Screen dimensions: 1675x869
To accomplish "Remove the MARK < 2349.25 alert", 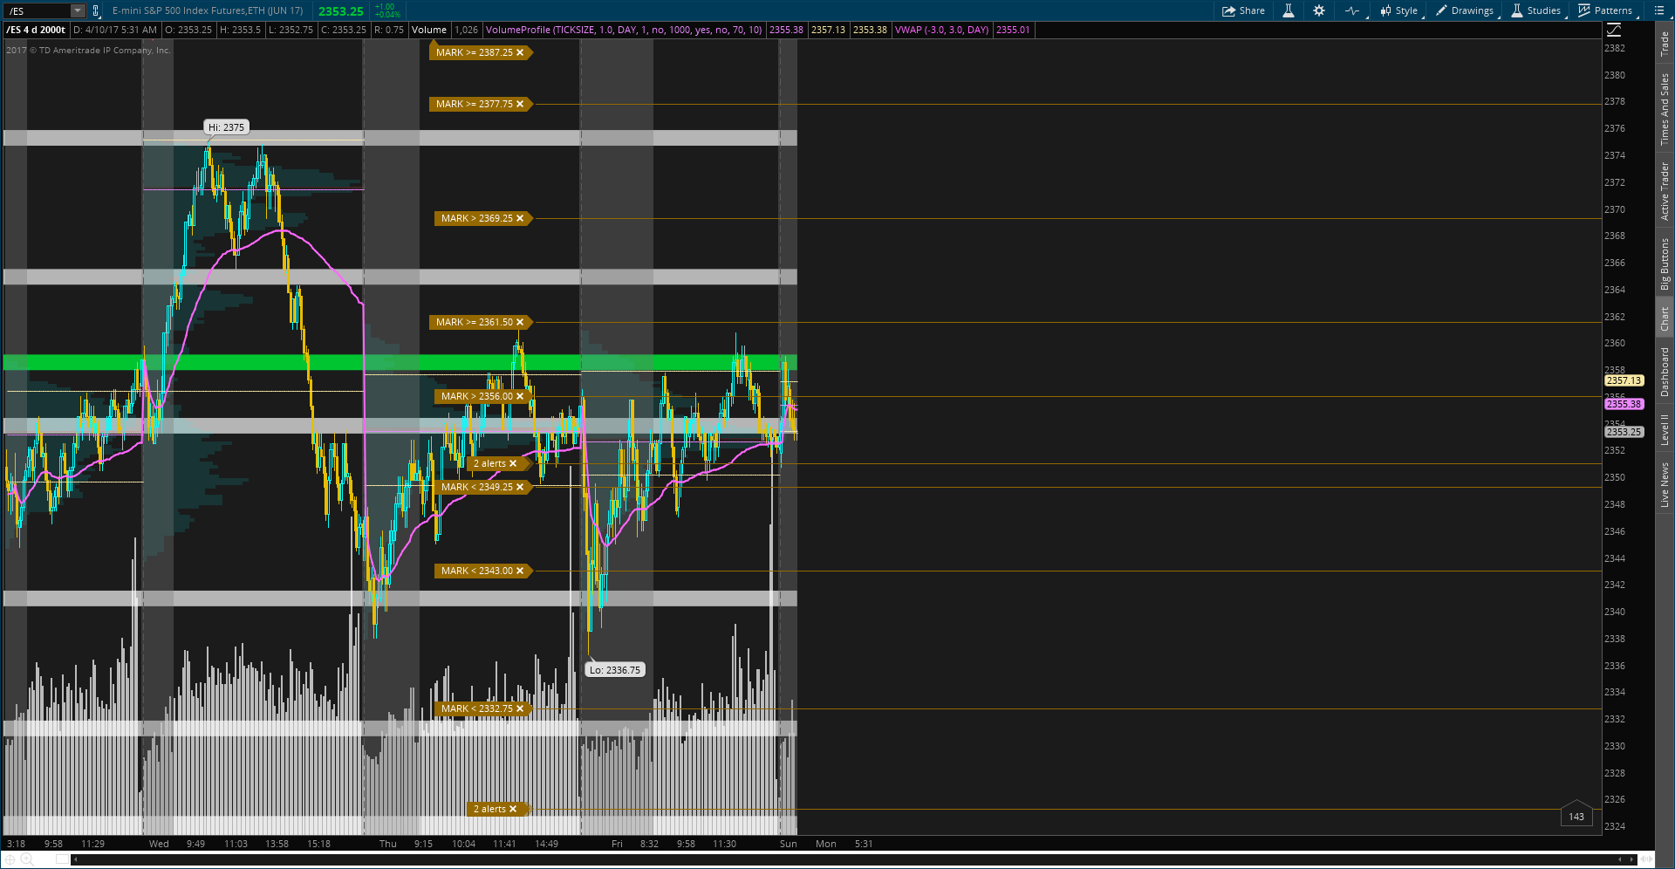I will pos(520,487).
